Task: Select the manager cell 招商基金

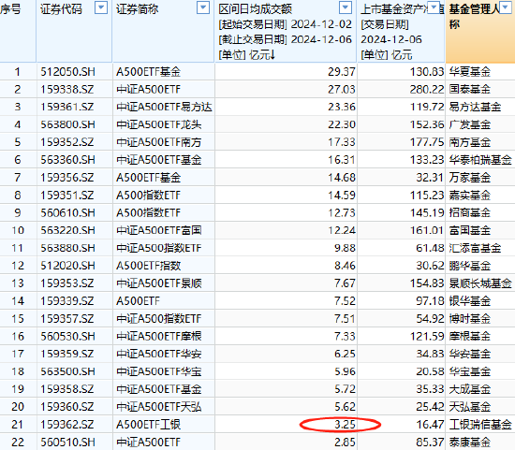Action: tap(470, 212)
